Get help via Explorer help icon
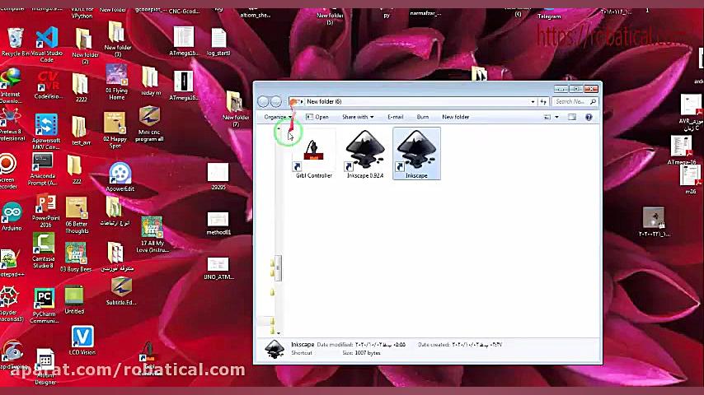The width and height of the screenshot is (704, 395). 589,117
